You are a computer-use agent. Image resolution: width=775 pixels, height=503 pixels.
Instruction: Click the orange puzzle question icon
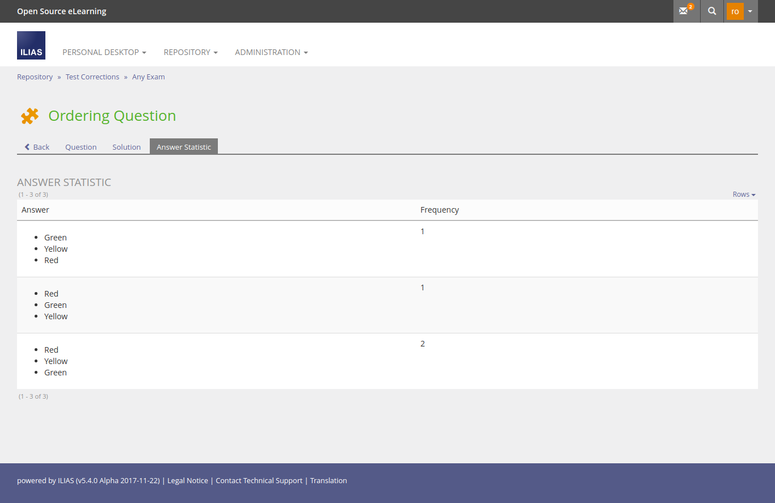pyautogui.click(x=30, y=116)
